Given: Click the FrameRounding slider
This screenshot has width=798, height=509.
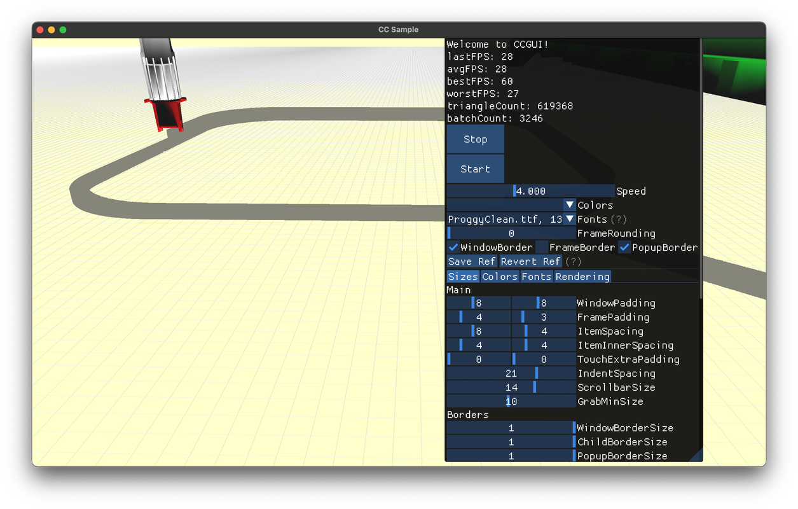Looking at the screenshot, I should tap(511, 233).
